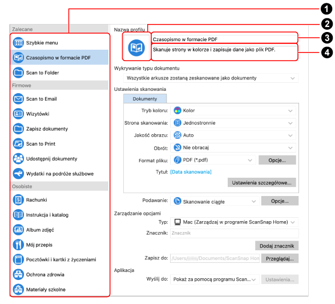The width and height of the screenshot is (335, 304).
Task: Switch to the Dokumenty tab
Action: click(145, 99)
